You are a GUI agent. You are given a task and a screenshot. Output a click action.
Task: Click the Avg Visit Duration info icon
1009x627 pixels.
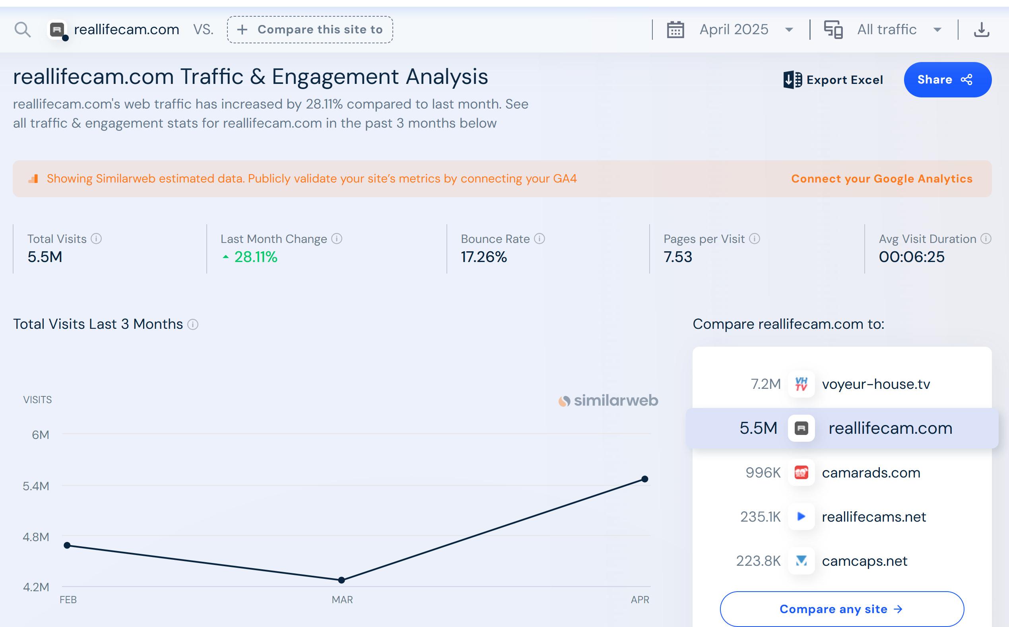(986, 239)
